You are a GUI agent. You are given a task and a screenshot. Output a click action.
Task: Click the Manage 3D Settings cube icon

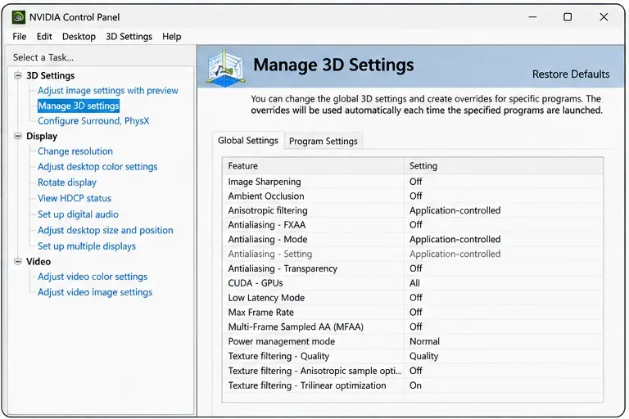point(225,68)
